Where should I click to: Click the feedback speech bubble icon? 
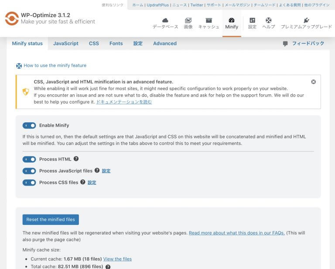pos(285,44)
